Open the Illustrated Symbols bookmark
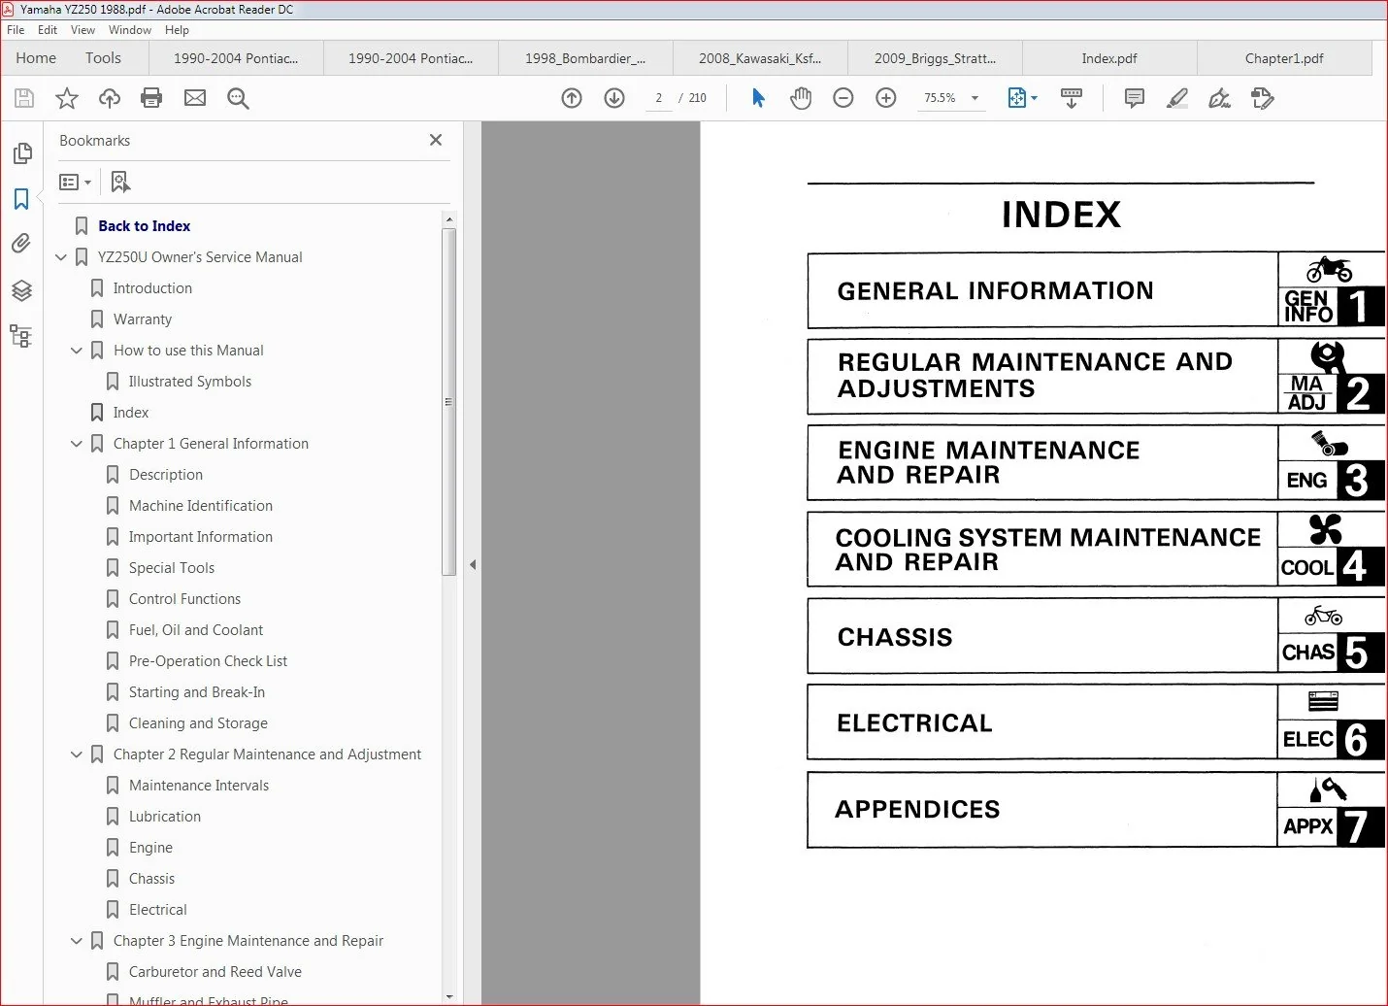This screenshot has width=1388, height=1006. click(x=190, y=382)
